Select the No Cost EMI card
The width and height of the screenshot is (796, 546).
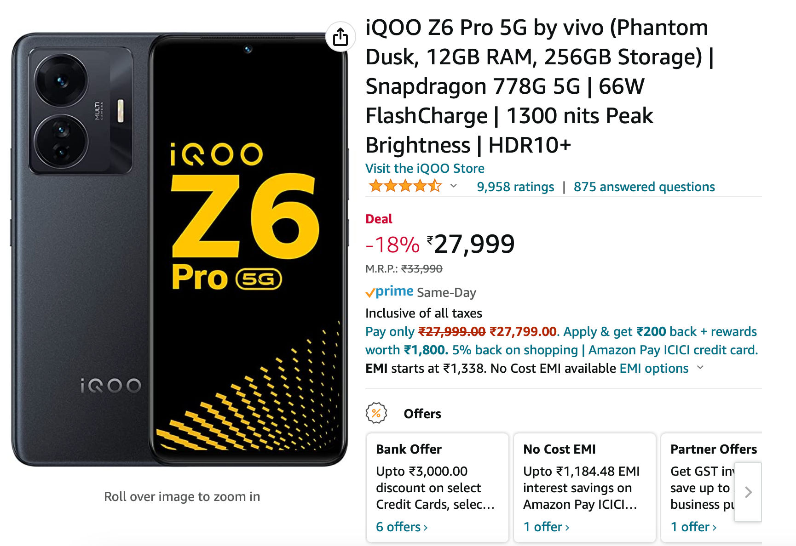pos(585,488)
